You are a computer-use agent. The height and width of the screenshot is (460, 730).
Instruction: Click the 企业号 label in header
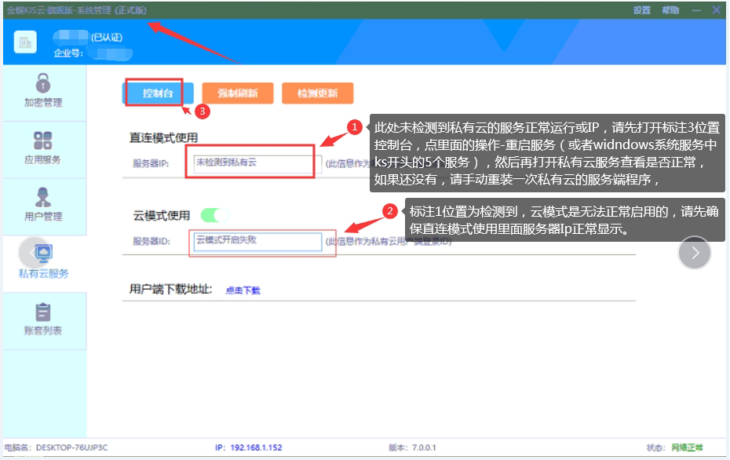point(68,53)
